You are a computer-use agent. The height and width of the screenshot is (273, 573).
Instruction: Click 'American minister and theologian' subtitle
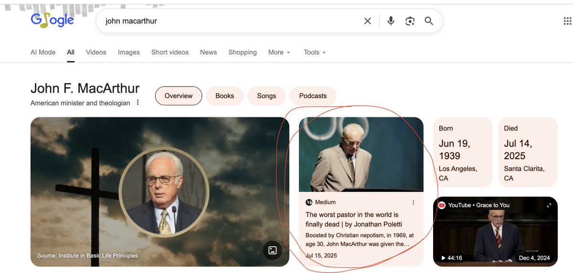80,103
